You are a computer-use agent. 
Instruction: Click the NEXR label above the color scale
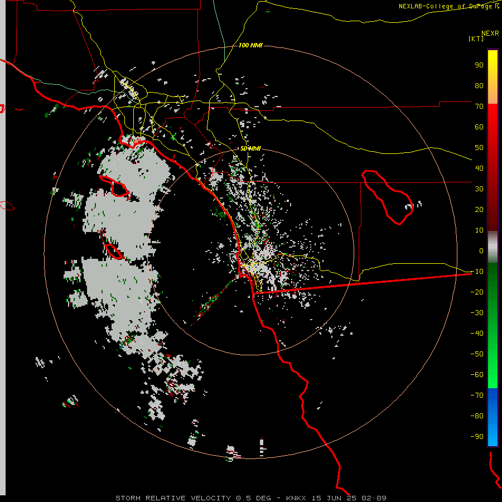[x=490, y=33]
